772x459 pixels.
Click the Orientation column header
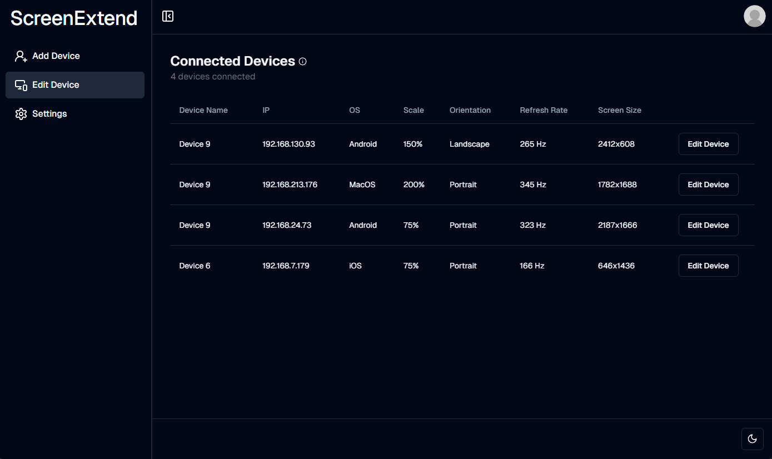470,110
